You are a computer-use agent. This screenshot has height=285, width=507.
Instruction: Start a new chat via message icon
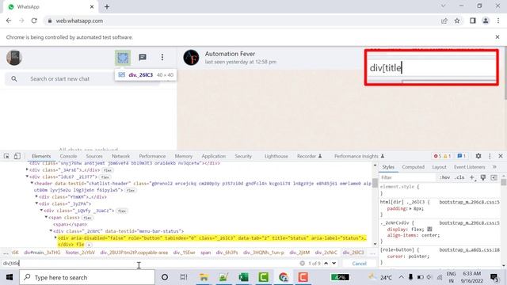click(x=143, y=58)
